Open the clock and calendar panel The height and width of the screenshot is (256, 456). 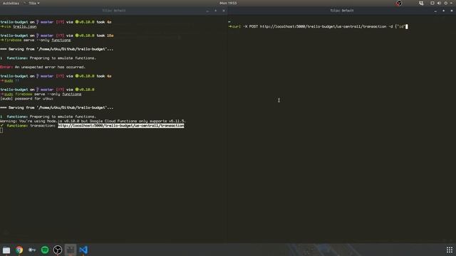point(228,3)
